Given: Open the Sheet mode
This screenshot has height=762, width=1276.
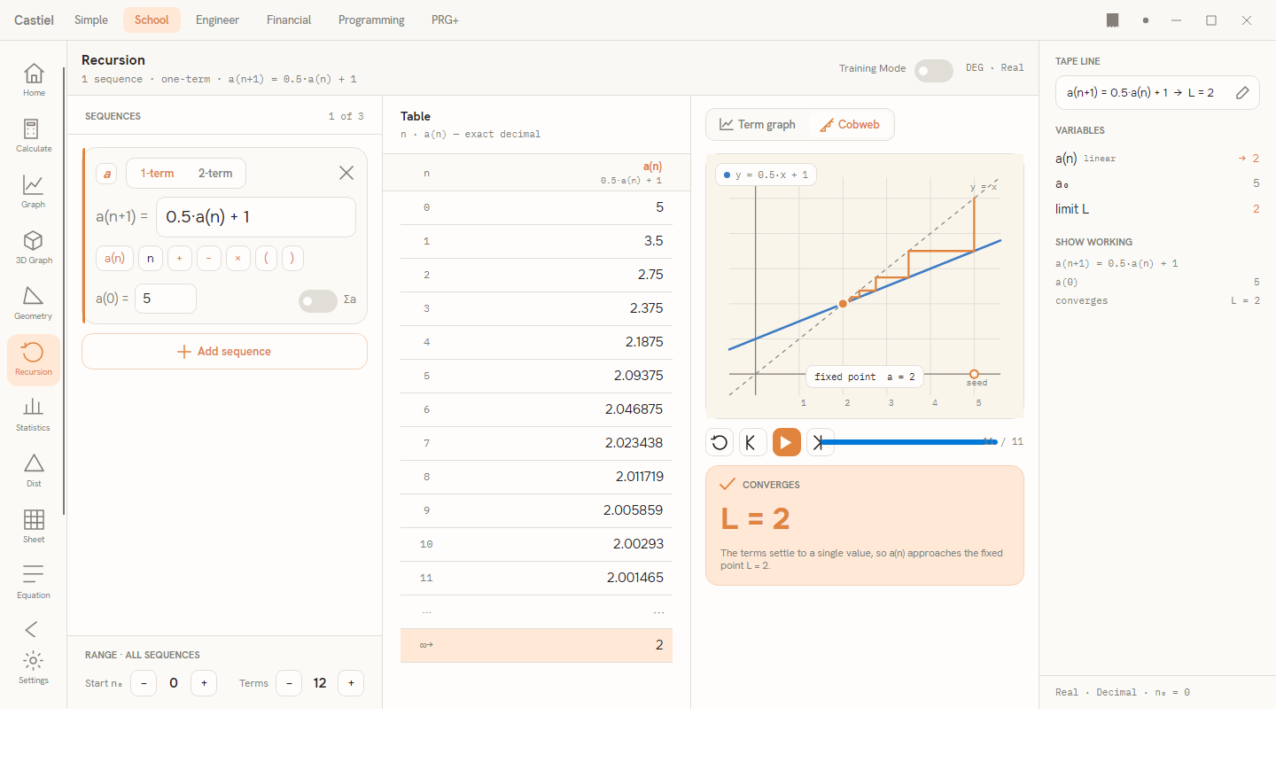Looking at the screenshot, I should point(34,525).
